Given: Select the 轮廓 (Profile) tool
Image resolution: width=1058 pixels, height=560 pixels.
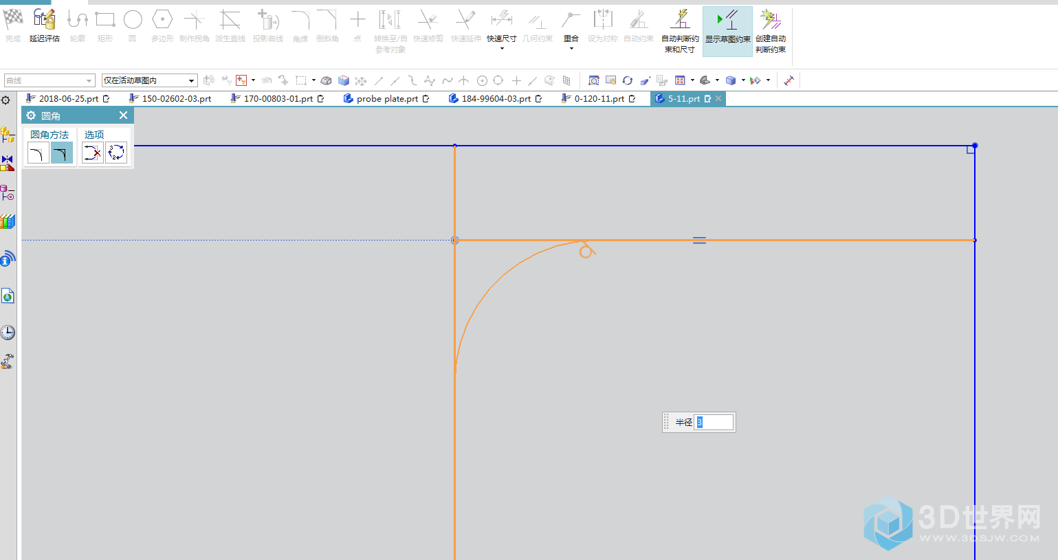Looking at the screenshot, I should click(78, 26).
